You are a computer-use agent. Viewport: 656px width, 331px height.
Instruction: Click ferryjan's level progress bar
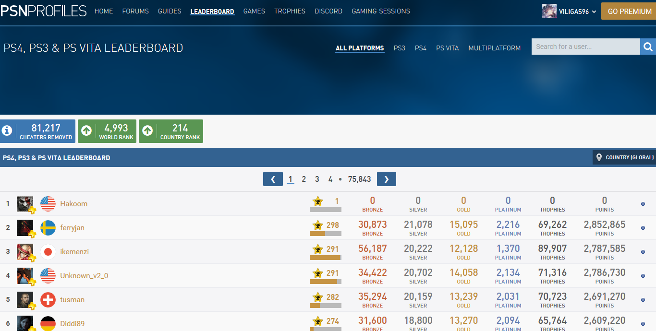point(326,234)
